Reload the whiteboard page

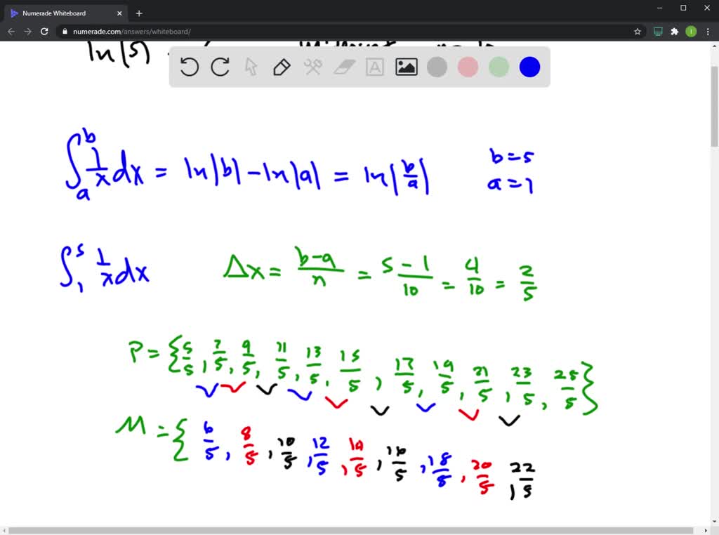44,31
